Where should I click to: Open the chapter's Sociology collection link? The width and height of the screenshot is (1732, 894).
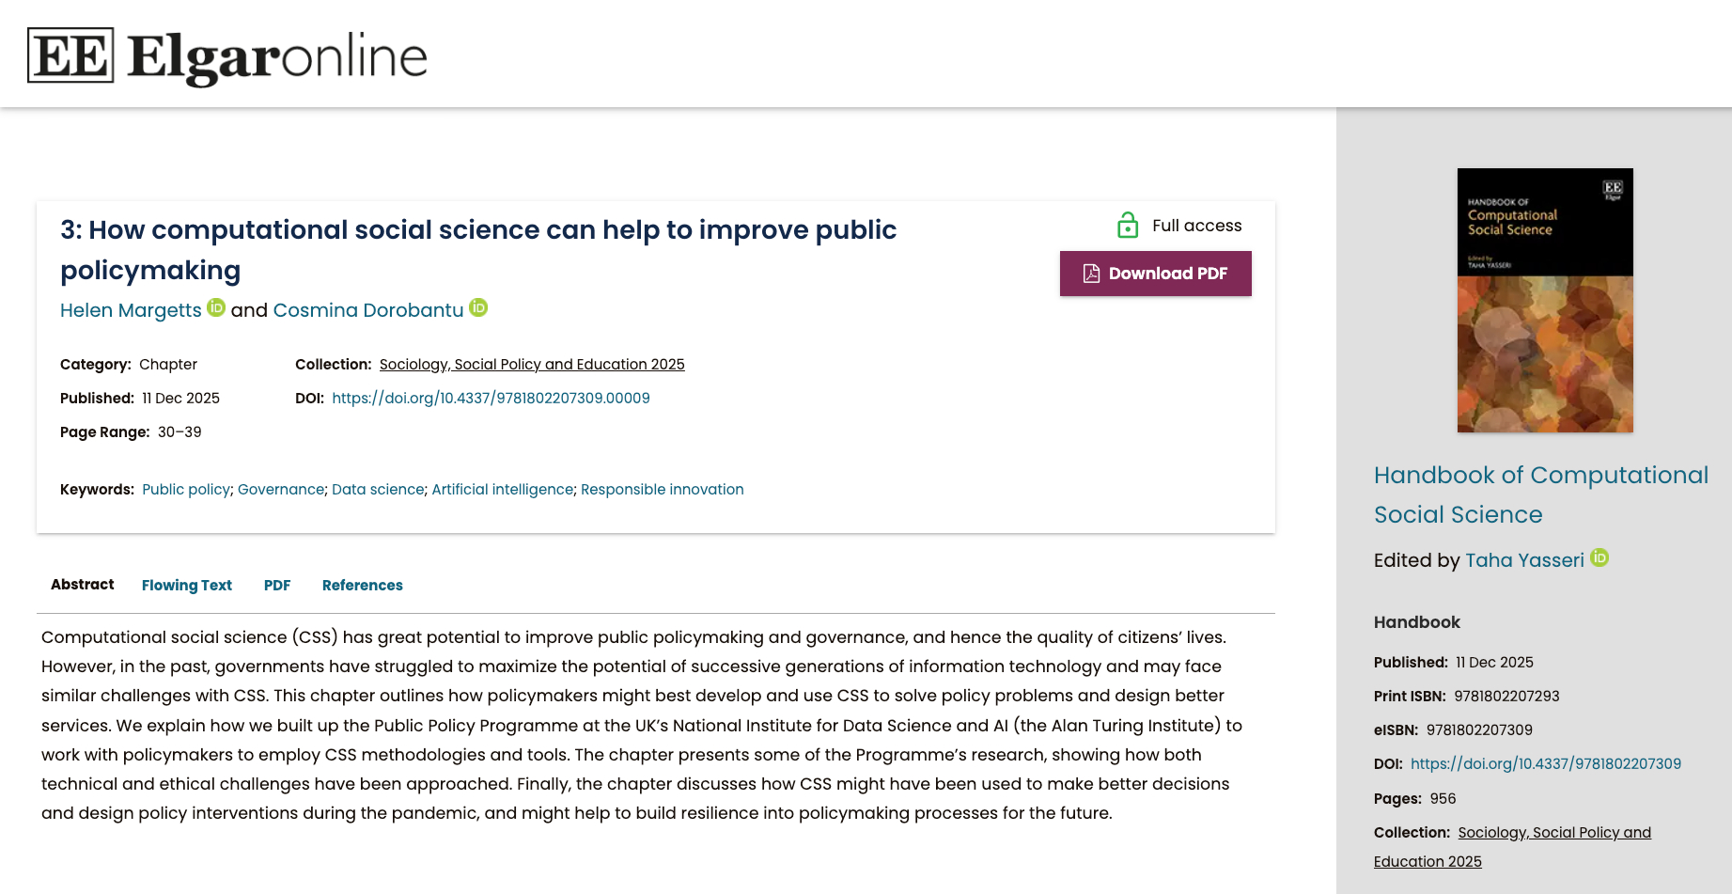click(532, 364)
